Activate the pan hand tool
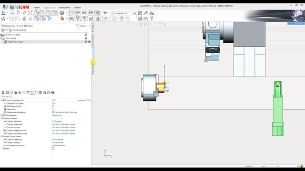 tap(18, 13)
